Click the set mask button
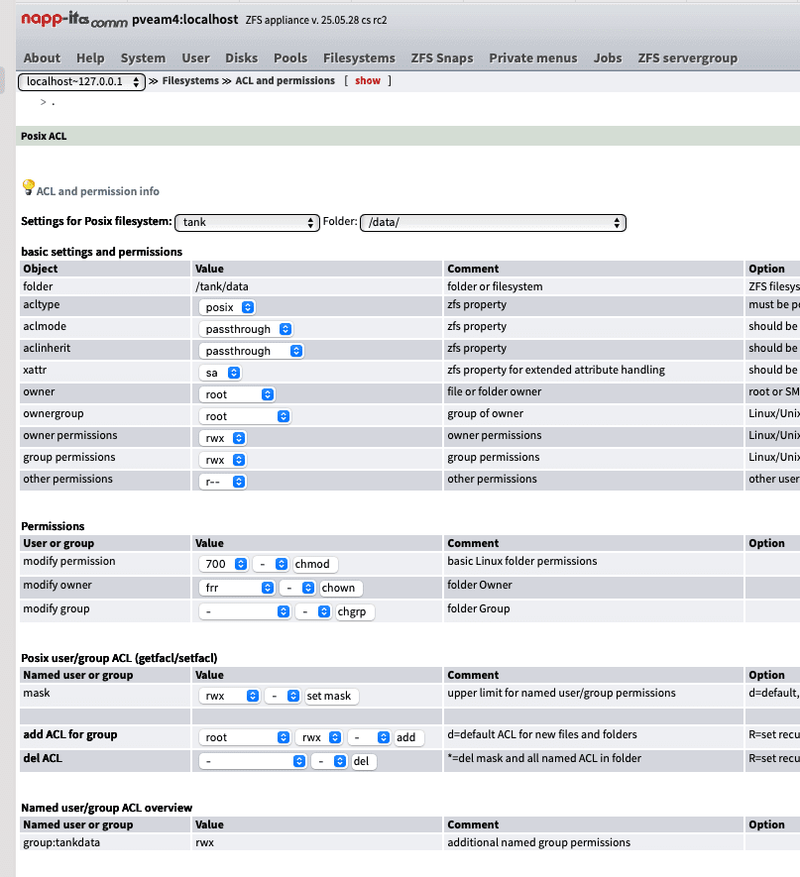Image resolution: width=800 pixels, height=877 pixels. click(x=330, y=696)
